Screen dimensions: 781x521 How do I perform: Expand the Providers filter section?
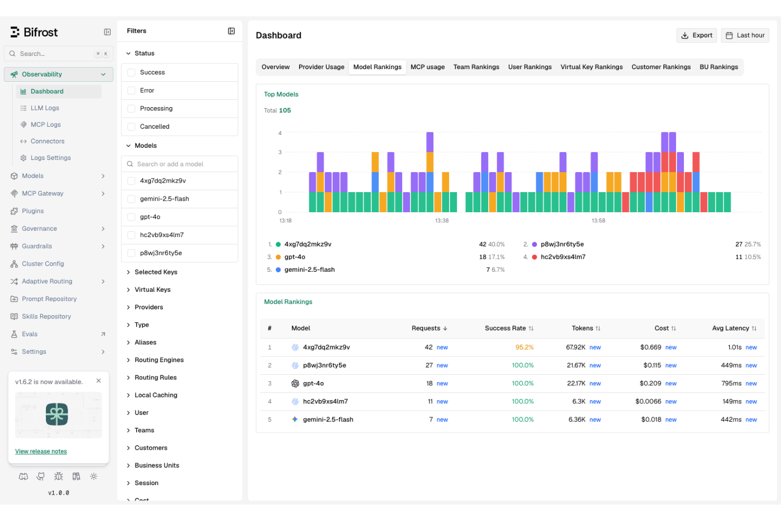coord(145,307)
